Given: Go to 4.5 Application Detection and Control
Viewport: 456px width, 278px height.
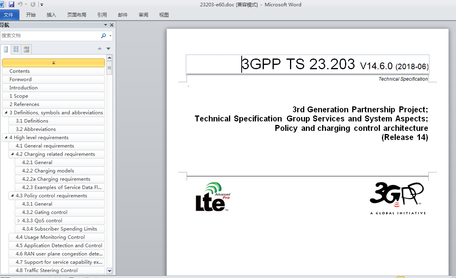Looking at the screenshot, I should (57, 246).
